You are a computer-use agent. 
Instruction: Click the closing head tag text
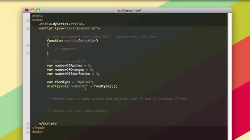[38, 128]
